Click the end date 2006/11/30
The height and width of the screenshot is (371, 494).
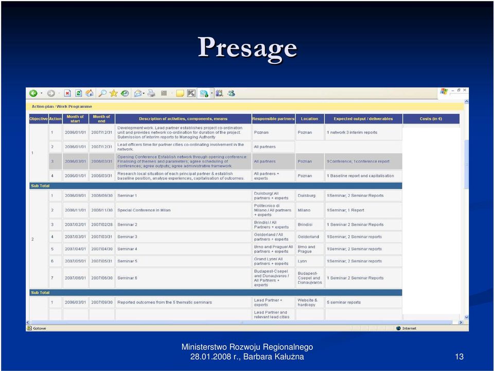(x=101, y=210)
